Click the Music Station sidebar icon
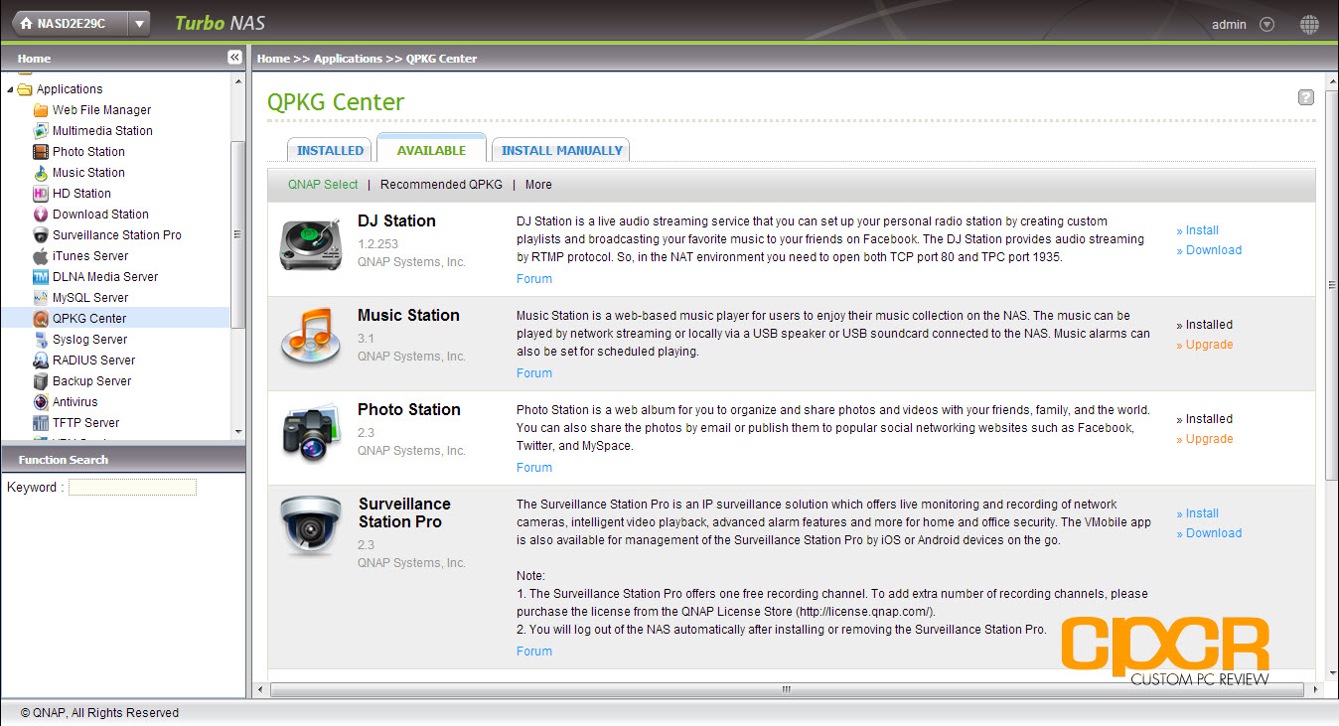 click(41, 173)
